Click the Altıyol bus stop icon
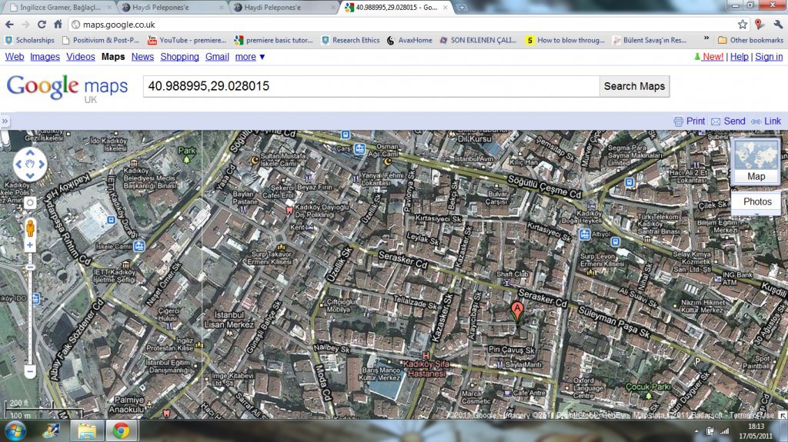788x442 pixels. pyautogui.click(x=585, y=234)
